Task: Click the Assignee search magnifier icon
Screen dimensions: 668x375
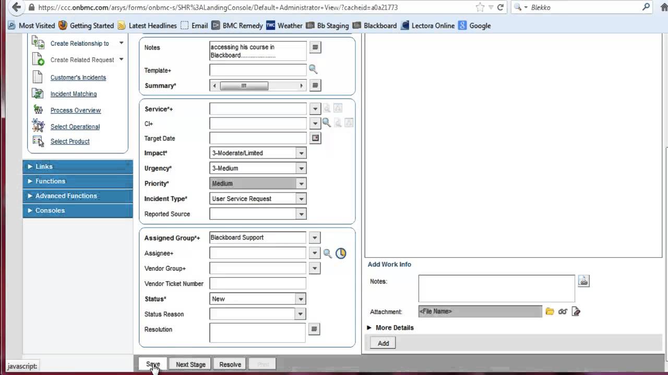Action: coord(327,253)
